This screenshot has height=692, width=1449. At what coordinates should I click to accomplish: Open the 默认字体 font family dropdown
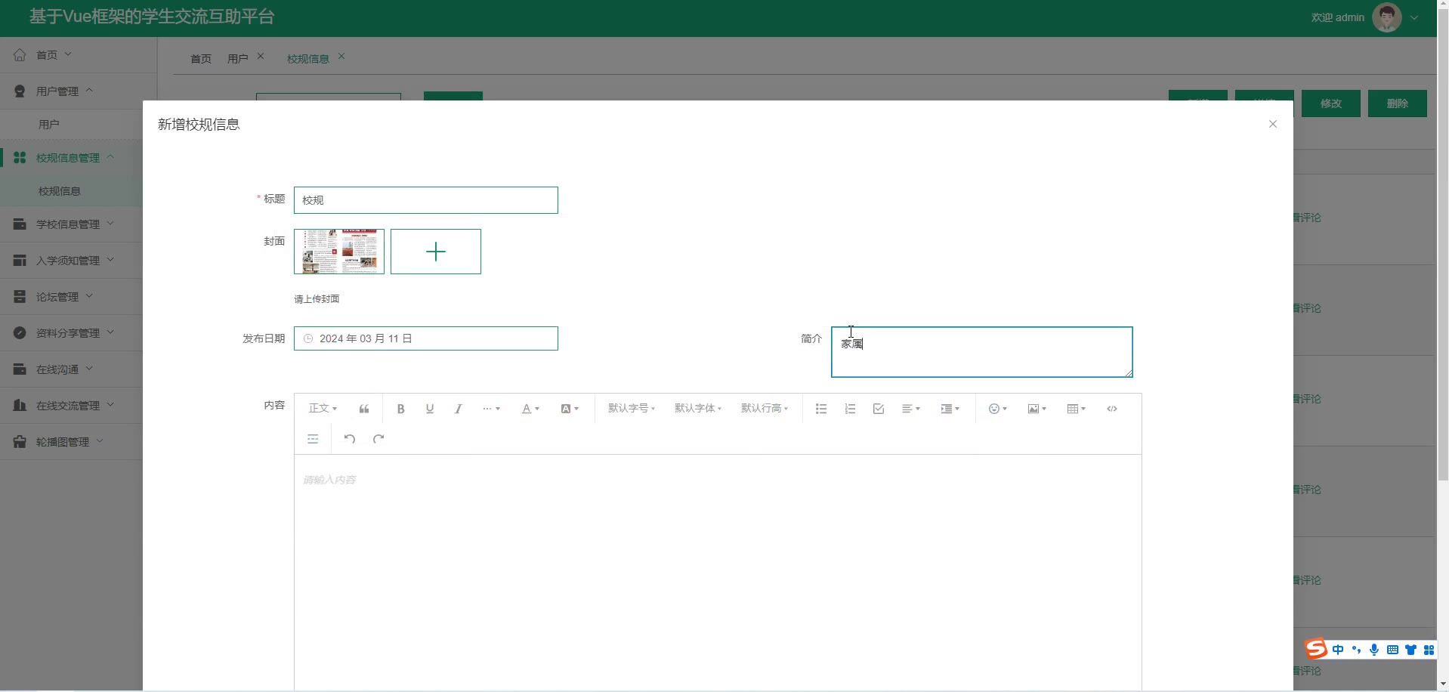click(698, 409)
